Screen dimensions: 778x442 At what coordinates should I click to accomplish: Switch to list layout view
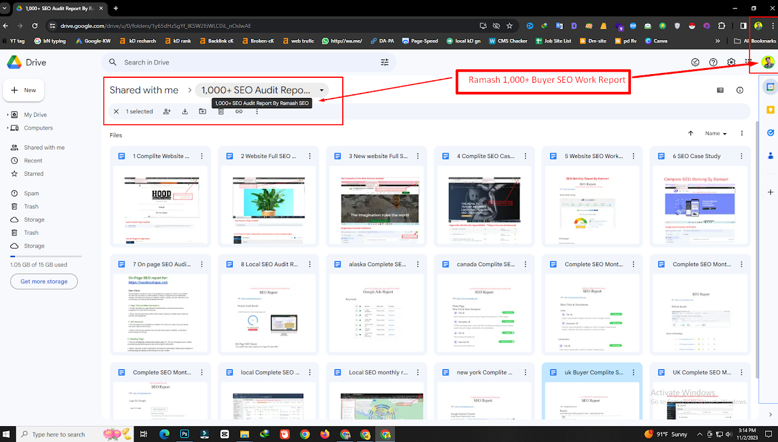[720, 90]
